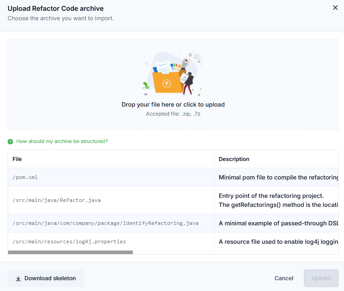Click the Download skeleton button
Image resolution: width=344 pixels, height=291 pixels.
45,278
